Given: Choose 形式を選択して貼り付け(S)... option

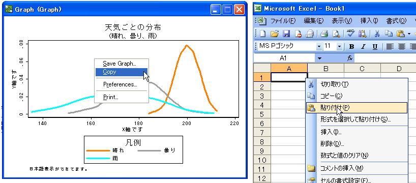Looking at the screenshot, I should (356, 119).
